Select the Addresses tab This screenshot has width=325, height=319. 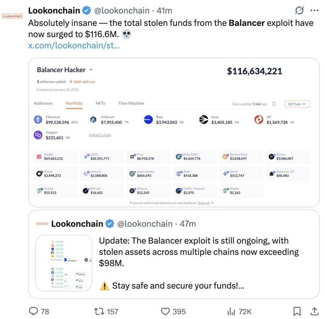43,103
